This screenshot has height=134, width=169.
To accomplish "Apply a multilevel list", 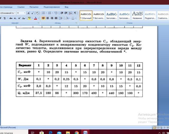I will [56, 13].
